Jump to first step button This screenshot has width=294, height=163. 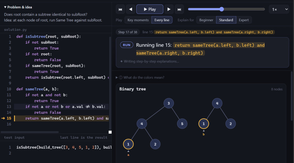pos(120,9)
